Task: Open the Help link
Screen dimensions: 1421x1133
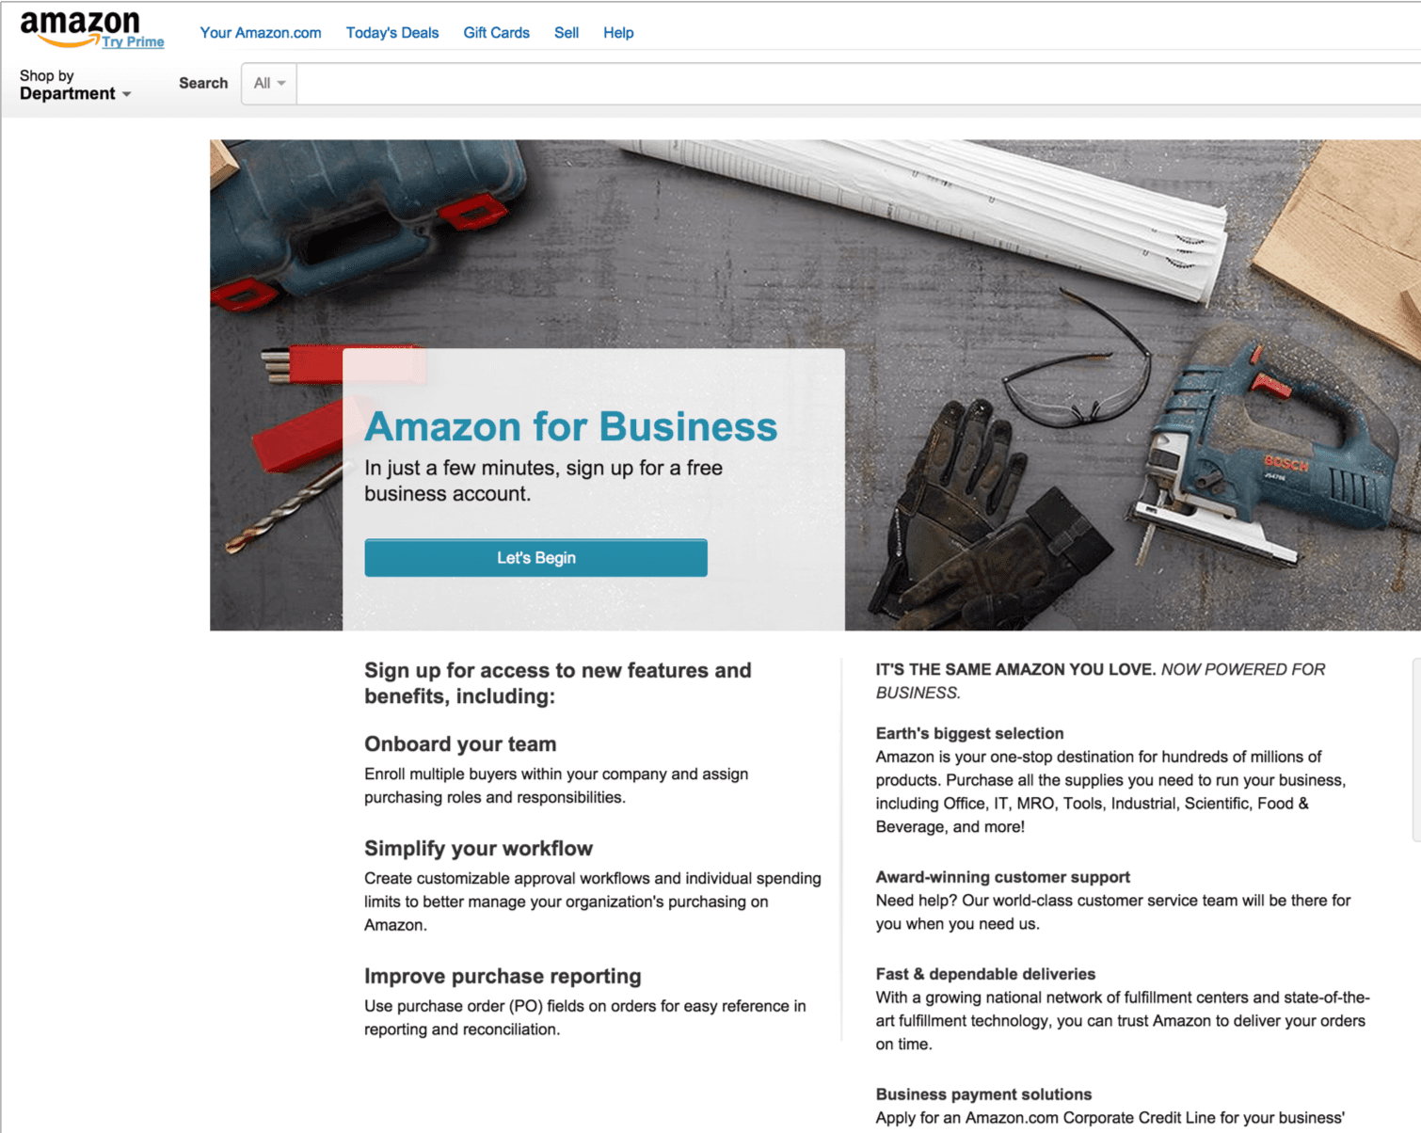Action: coord(618,33)
